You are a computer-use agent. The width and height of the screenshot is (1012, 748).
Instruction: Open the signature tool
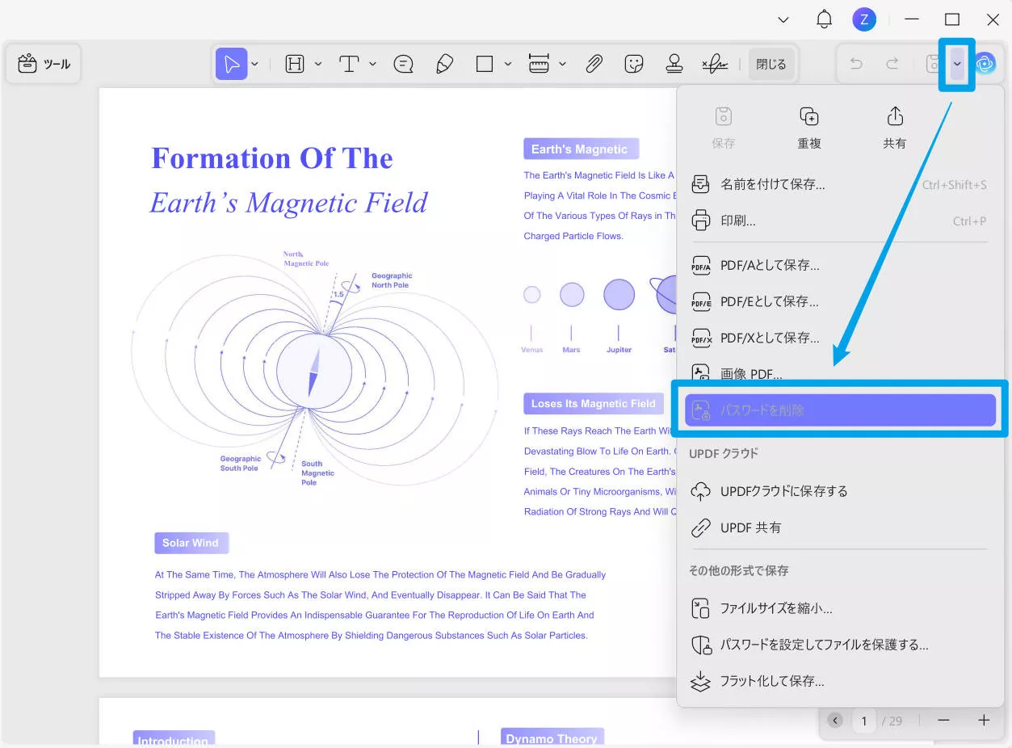(715, 64)
